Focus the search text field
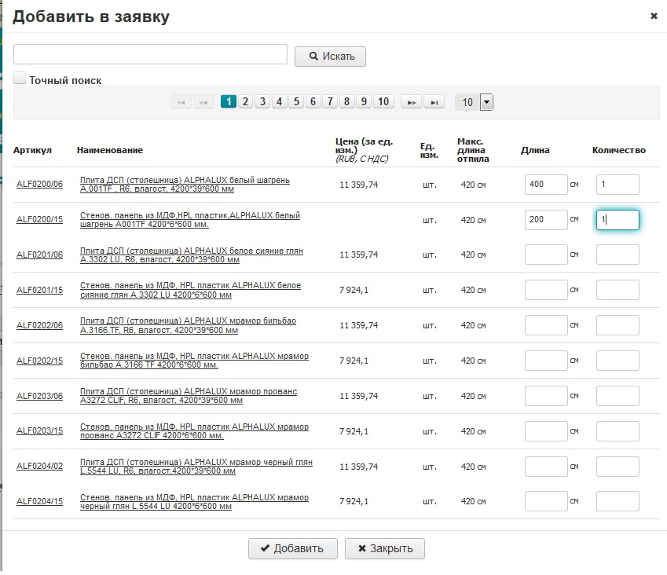Image resolution: width=667 pixels, height=575 pixels. tap(150, 54)
